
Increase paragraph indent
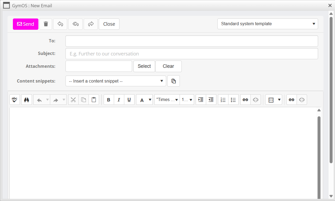201,100
